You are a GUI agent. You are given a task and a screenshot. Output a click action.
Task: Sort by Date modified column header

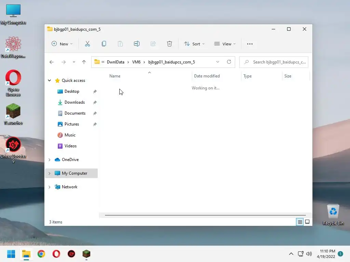(x=207, y=76)
